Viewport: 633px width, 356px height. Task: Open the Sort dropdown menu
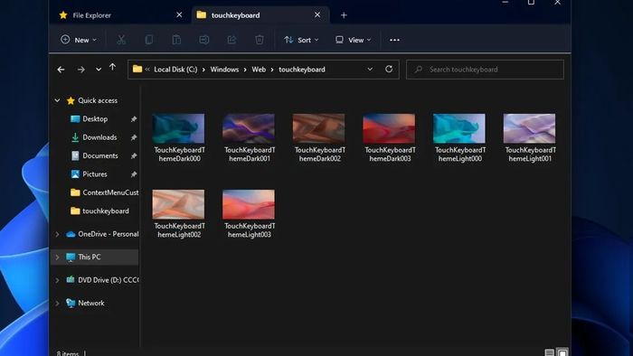301,40
